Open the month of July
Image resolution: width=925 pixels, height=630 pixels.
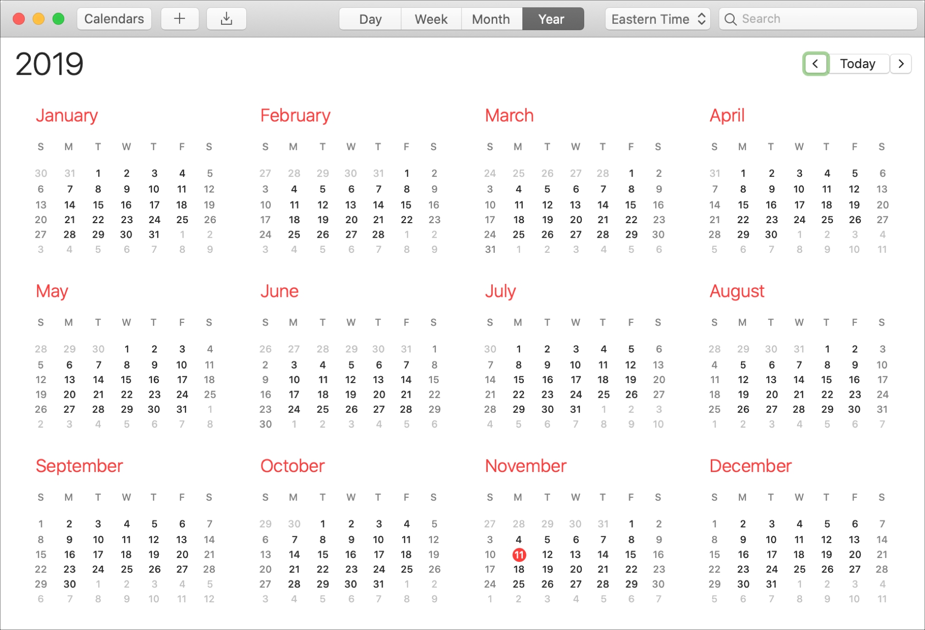tap(499, 291)
